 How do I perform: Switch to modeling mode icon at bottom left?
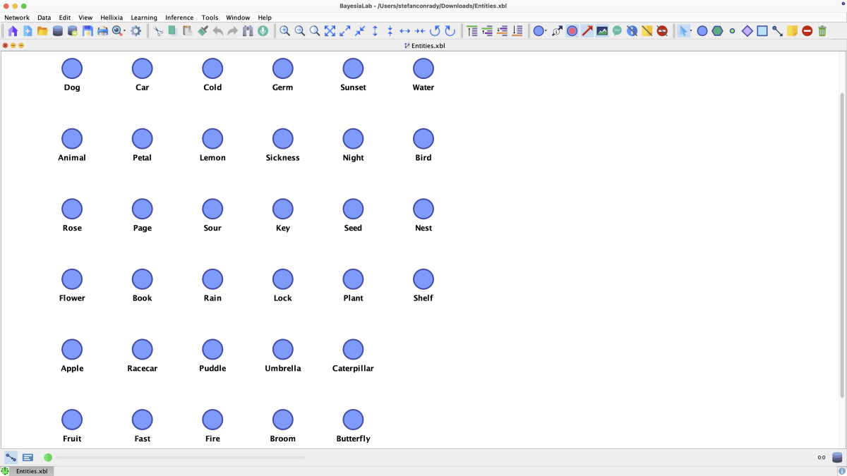click(11, 458)
